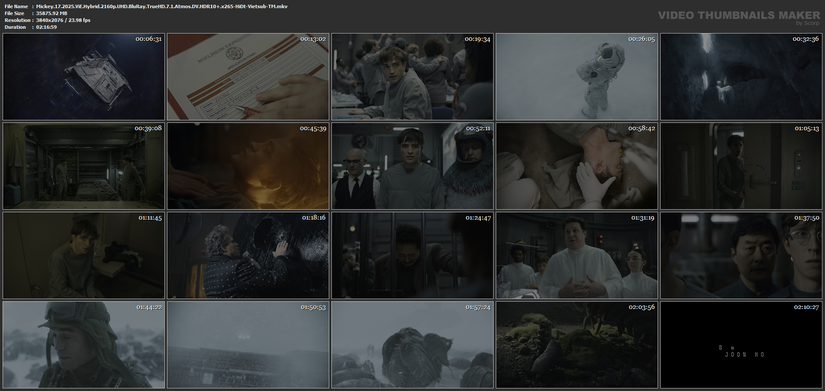Select the black credits thumbnail at 02:10:27
825x391 pixels.
tap(741, 345)
